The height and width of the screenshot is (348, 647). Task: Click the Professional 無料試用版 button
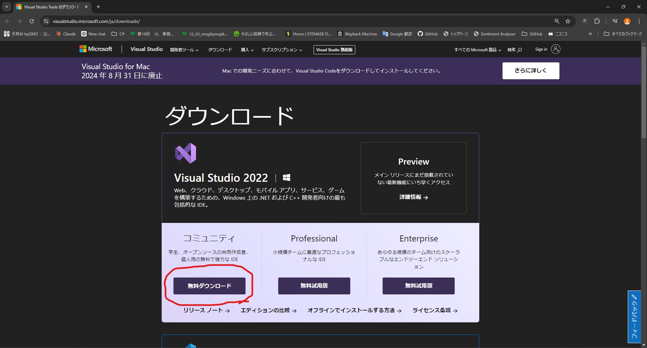(x=314, y=286)
